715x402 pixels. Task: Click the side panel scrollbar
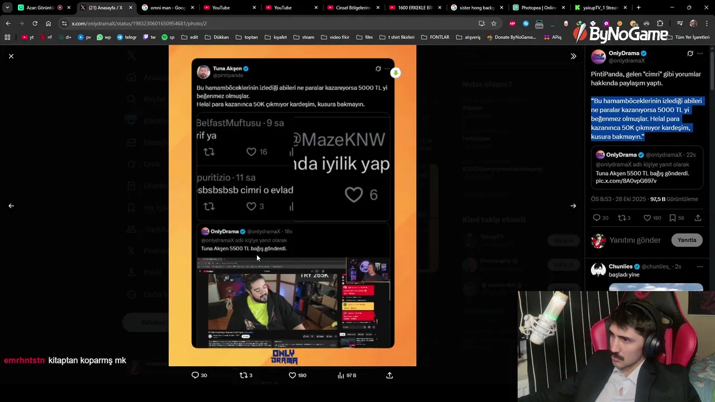pos(712,70)
